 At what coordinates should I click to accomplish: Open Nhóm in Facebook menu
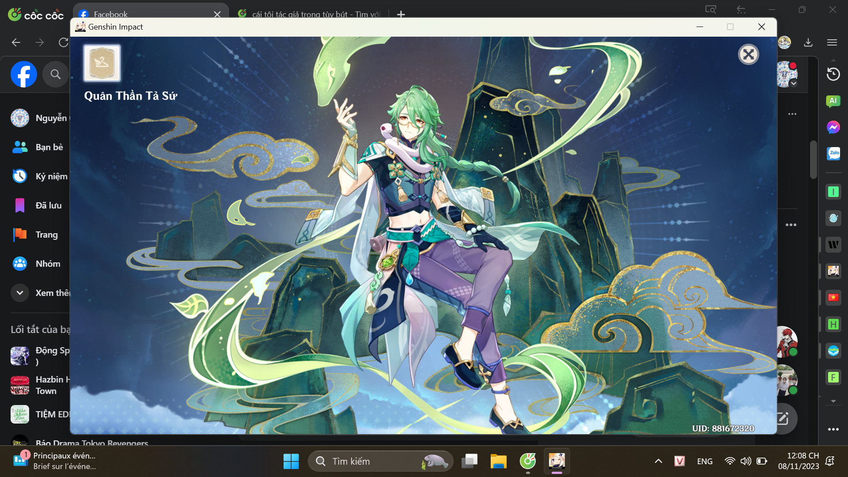(x=40, y=264)
